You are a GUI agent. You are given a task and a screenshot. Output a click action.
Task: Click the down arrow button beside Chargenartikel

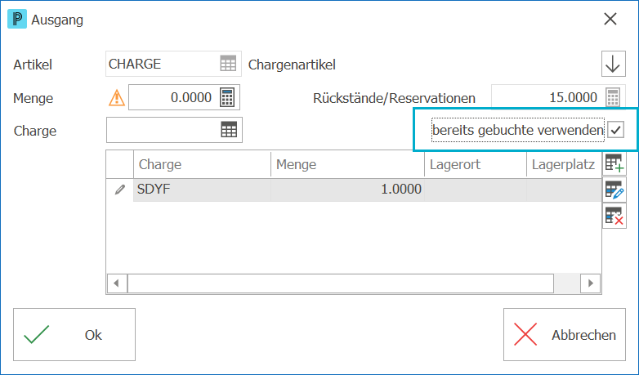click(x=614, y=64)
